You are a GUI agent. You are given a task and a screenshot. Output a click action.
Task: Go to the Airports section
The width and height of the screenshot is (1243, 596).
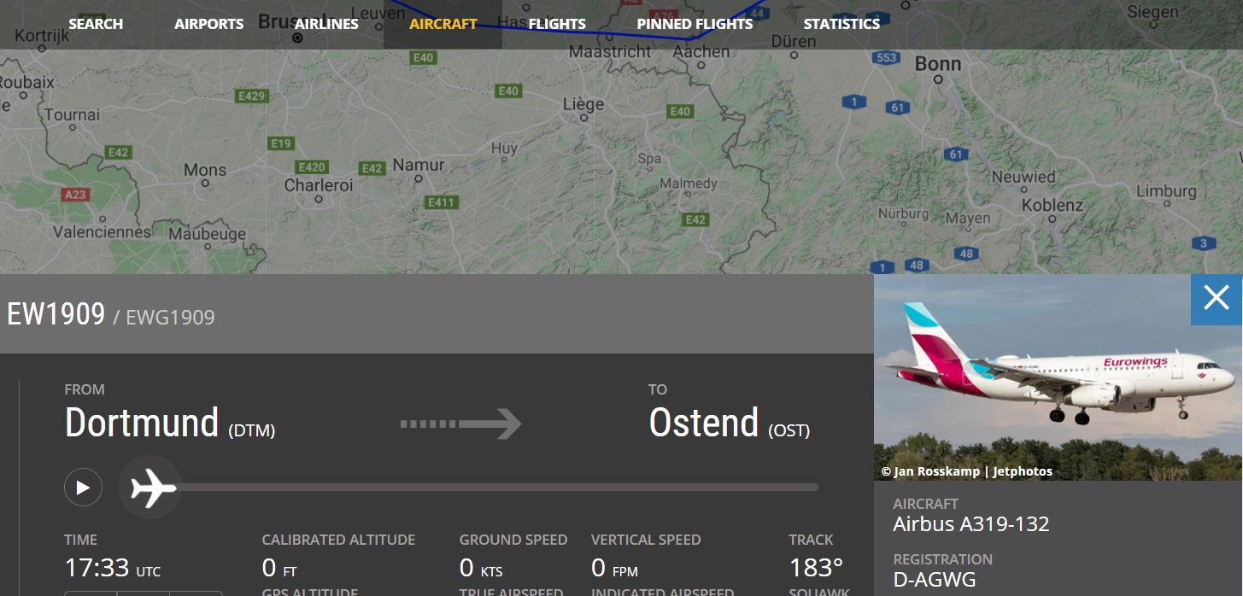click(x=208, y=24)
